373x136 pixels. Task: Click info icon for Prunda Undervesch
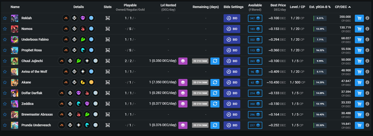367,126
